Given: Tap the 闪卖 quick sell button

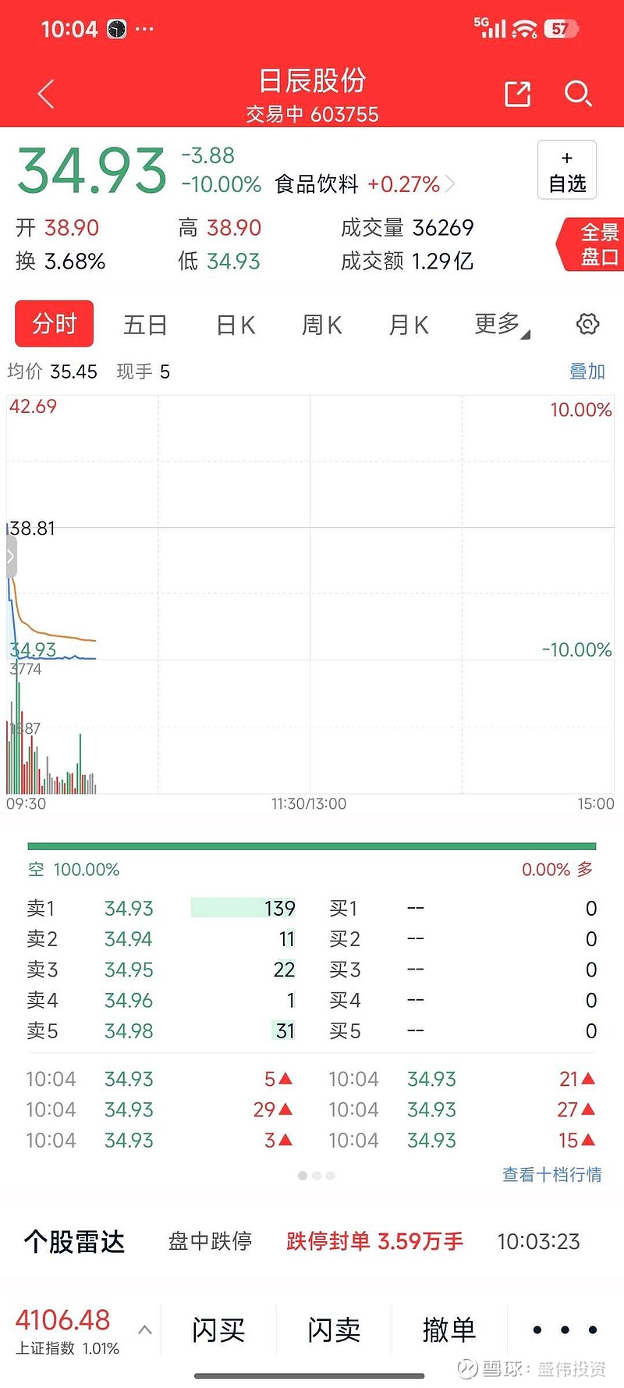Looking at the screenshot, I should pos(334,1329).
